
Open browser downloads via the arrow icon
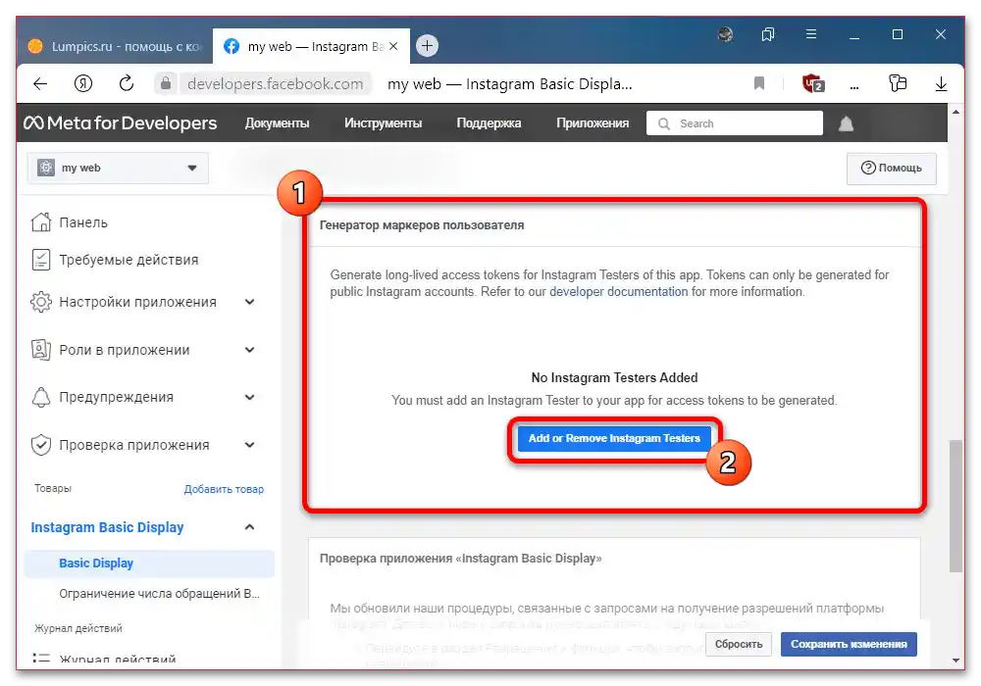click(941, 83)
